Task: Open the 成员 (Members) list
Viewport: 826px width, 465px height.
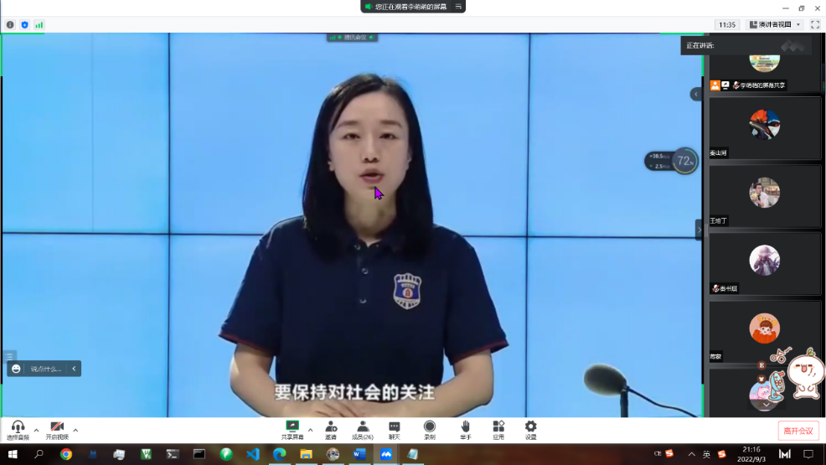Action: point(363,429)
